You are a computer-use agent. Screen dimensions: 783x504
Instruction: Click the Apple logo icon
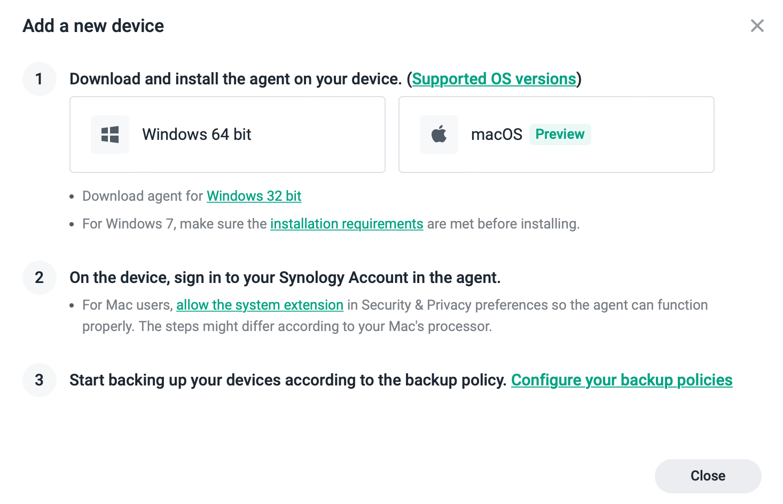click(x=439, y=135)
